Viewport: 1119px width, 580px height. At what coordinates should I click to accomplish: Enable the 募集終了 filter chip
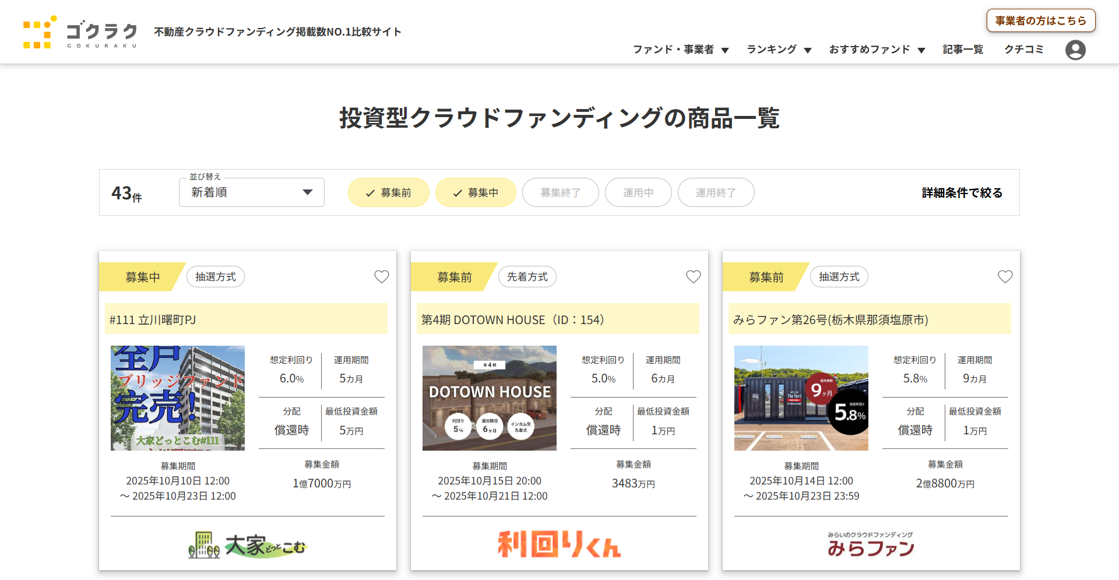[x=560, y=193]
